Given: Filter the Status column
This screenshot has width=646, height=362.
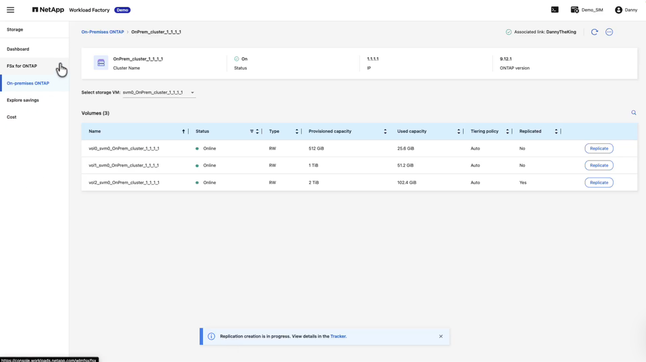Looking at the screenshot, I should 252,132.
